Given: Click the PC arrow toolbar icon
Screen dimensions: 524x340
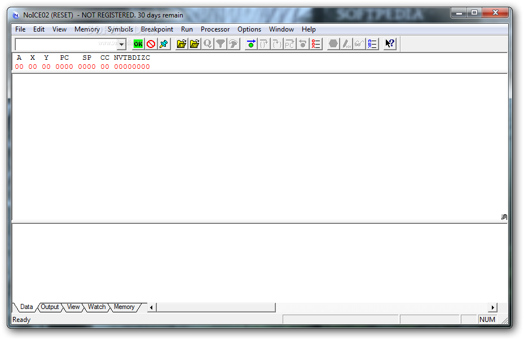Looking at the screenshot, I should (290, 44).
